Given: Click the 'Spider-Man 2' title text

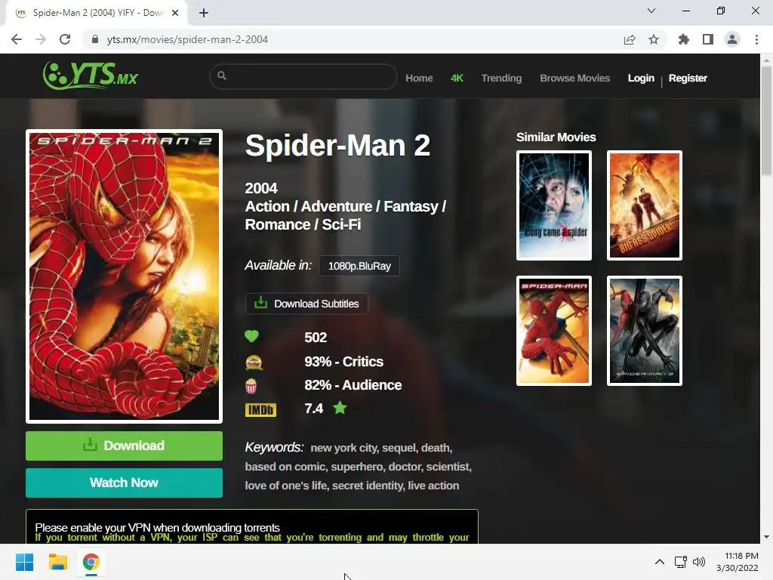Looking at the screenshot, I should [337, 146].
